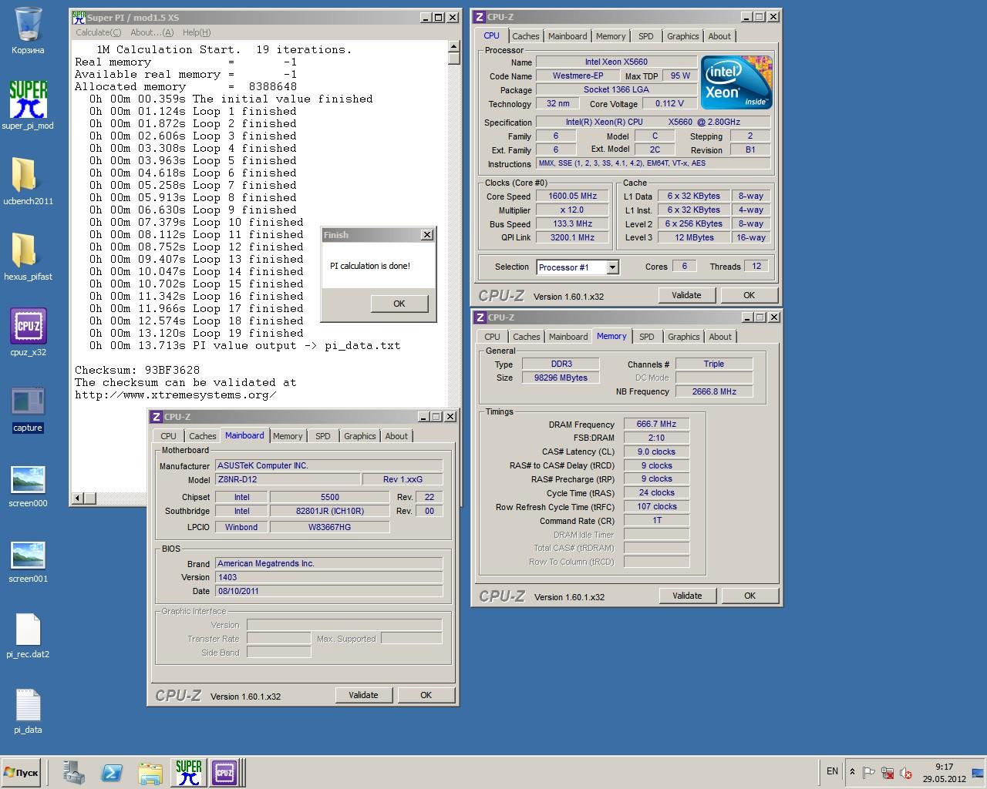Select CPU tab in CPU-Z Mainboard window
This screenshot has height=789, width=987.
tap(168, 436)
